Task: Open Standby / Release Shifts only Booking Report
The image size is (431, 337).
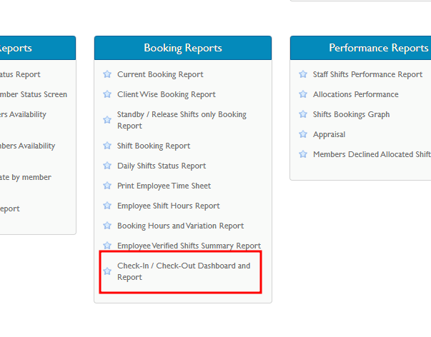Action: point(182,120)
